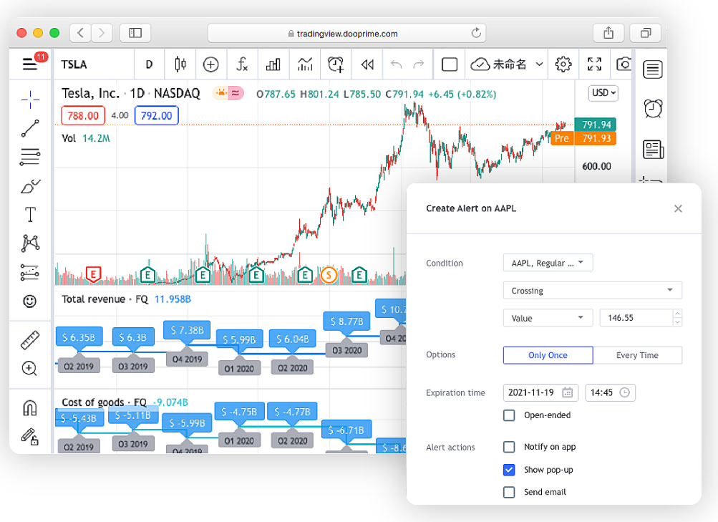
Task: Open the Crossing condition dropdown
Action: pyautogui.click(x=593, y=290)
